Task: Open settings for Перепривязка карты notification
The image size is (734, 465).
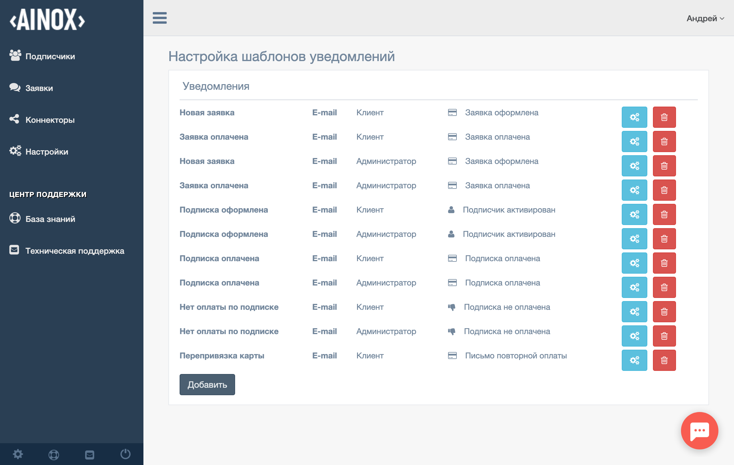Action: 634,360
